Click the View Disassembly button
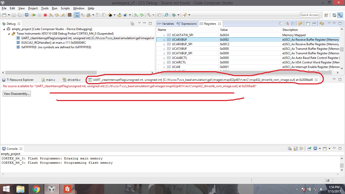The width and height of the screenshot is (345, 194). click(x=17, y=94)
